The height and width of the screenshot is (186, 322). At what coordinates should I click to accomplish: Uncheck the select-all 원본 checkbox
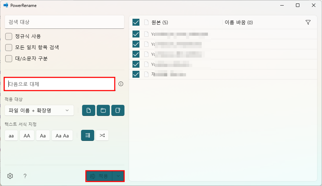(x=136, y=22)
